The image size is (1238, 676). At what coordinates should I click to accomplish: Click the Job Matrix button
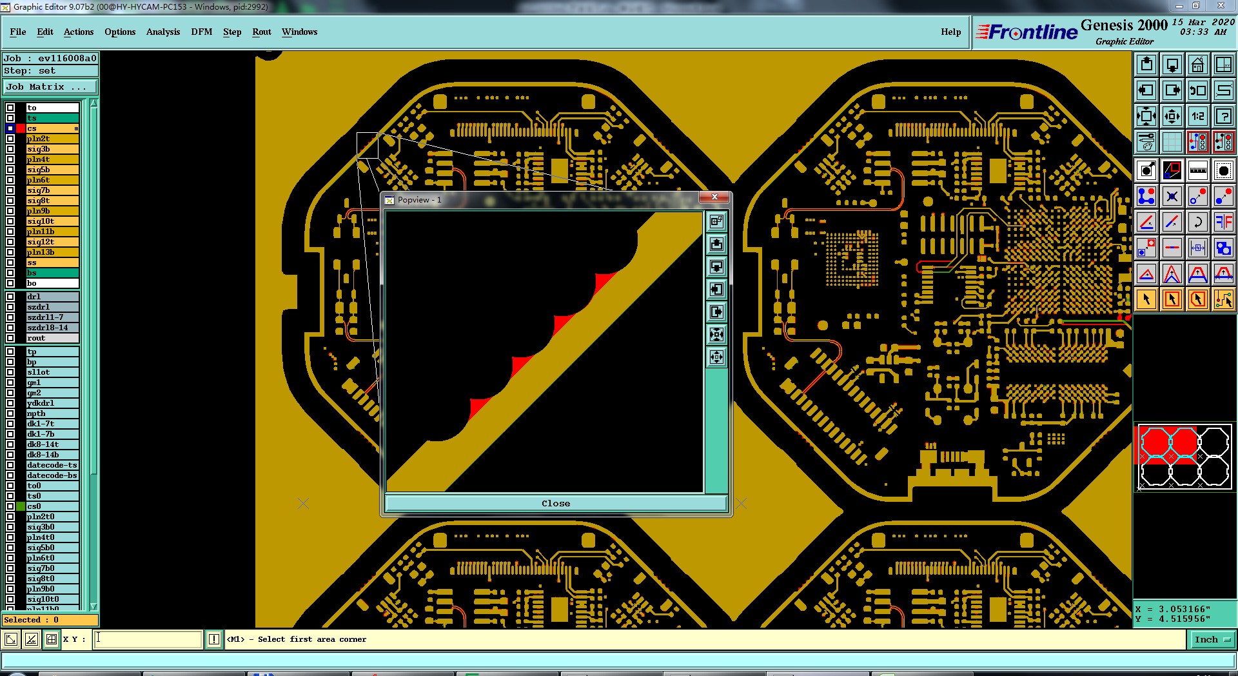click(x=50, y=86)
